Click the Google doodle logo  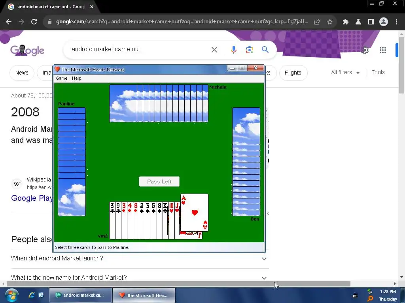(27, 50)
